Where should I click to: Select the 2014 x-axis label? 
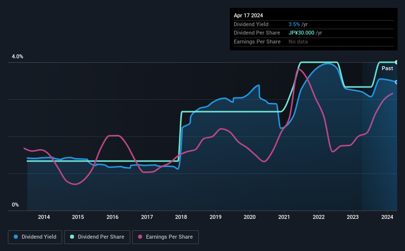(x=44, y=217)
